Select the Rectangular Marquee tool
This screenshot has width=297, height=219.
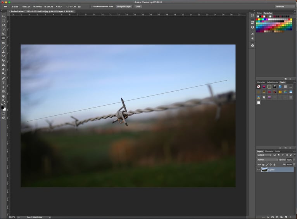3,21
